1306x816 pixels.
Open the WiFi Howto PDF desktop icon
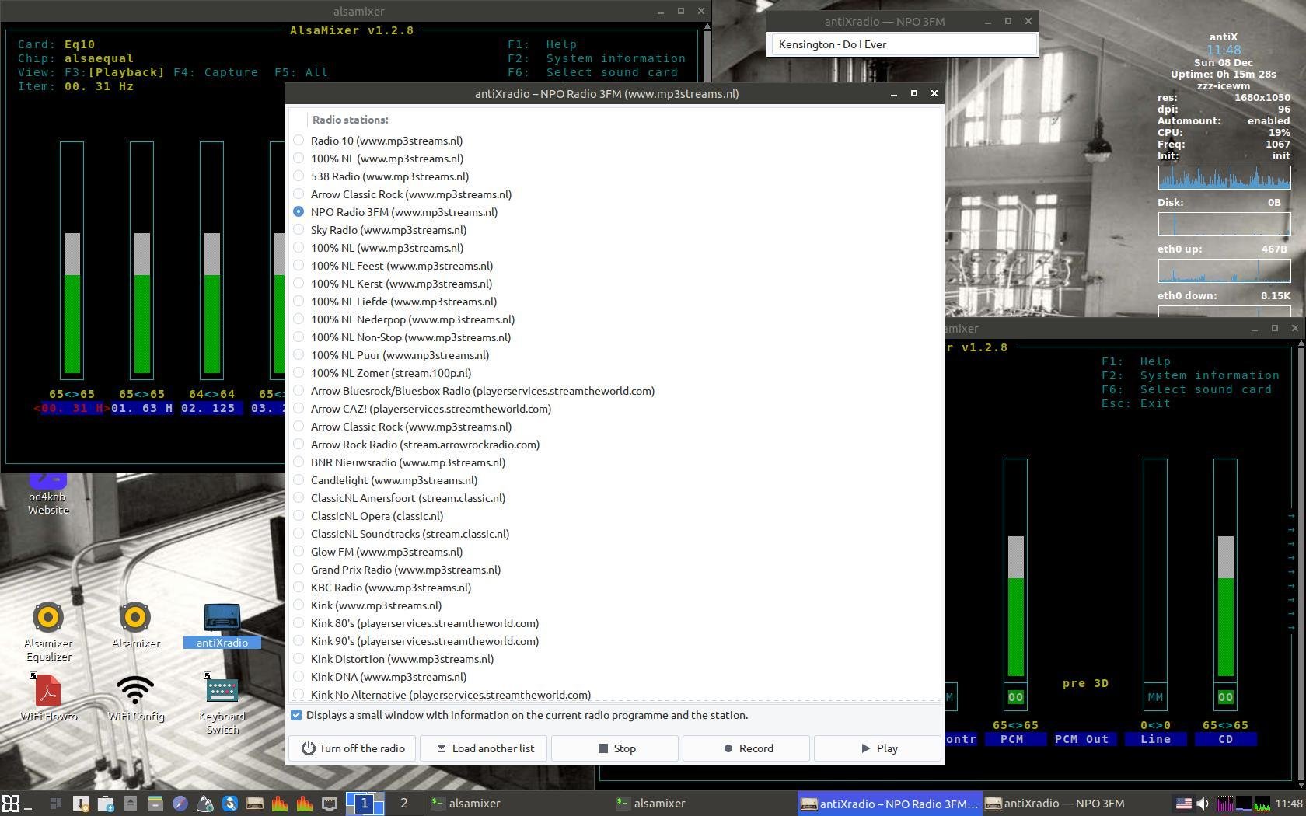click(48, 698)
